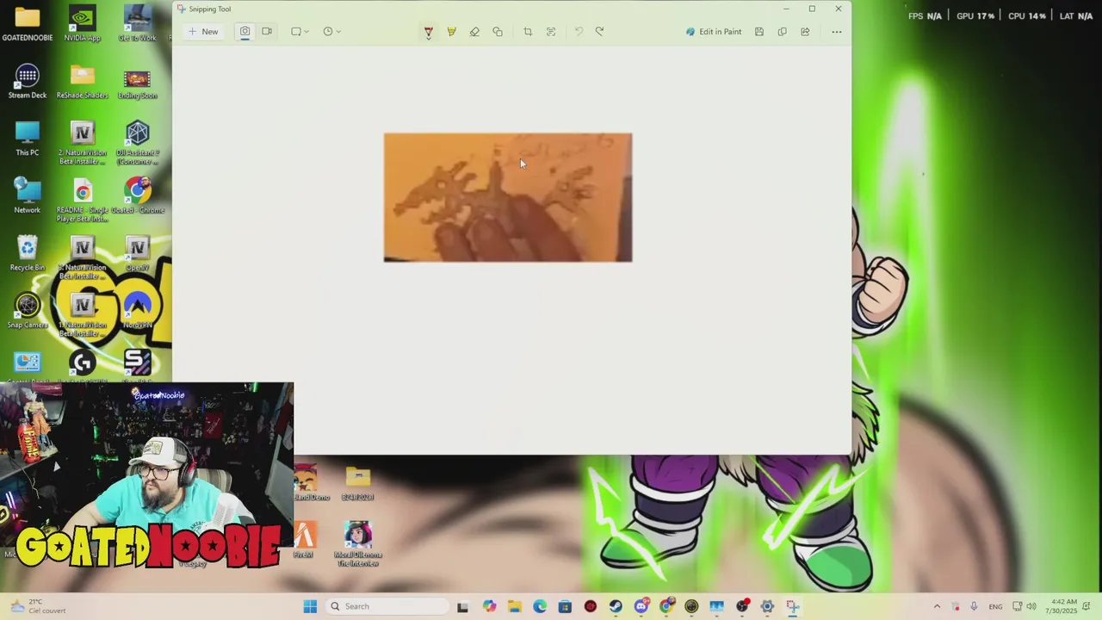This screenshot has width=1102, height=620.
Task: Start a new snip with New button
Action: click(x=203, y=32)
